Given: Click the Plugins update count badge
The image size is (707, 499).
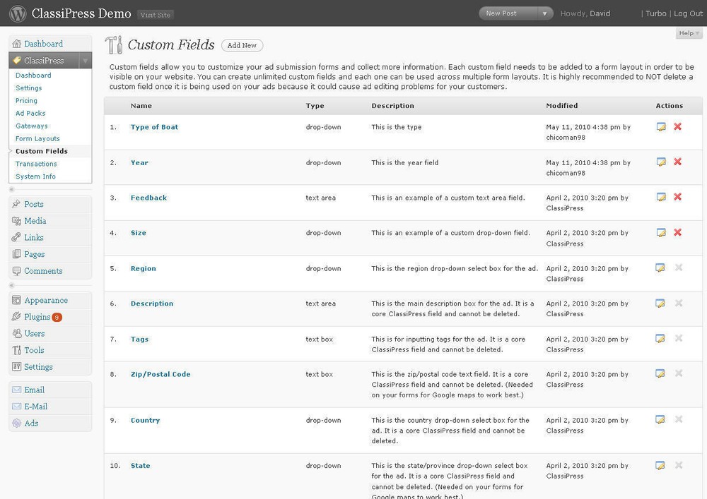Looking at the screenshot, I should click(x=57, y=317).
